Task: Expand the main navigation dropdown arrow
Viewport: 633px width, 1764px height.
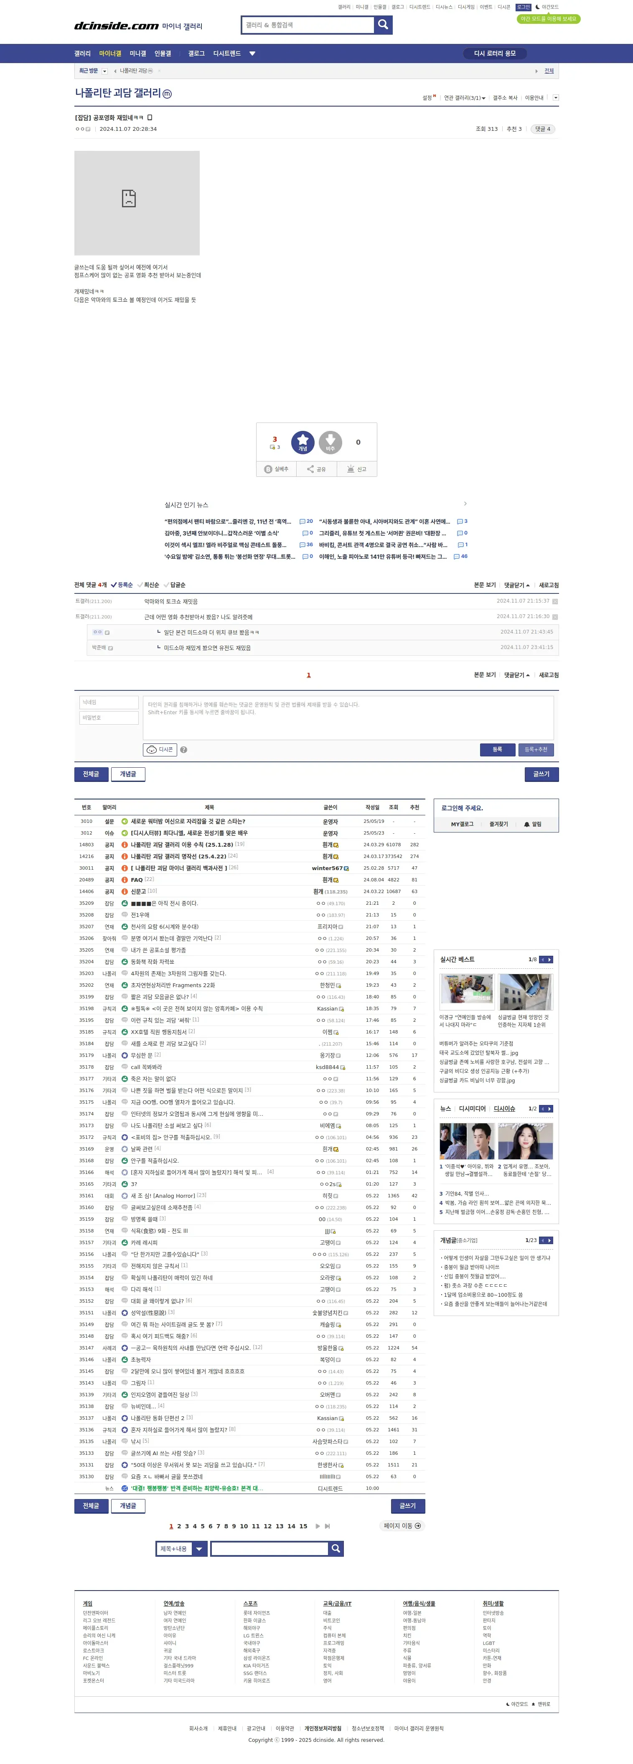Action: tap(252, 53)
